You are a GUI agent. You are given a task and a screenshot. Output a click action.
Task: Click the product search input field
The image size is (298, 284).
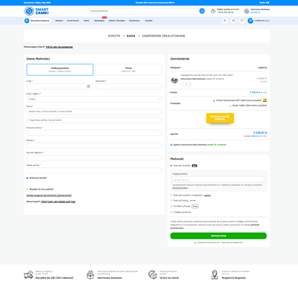tap(144, 11)
